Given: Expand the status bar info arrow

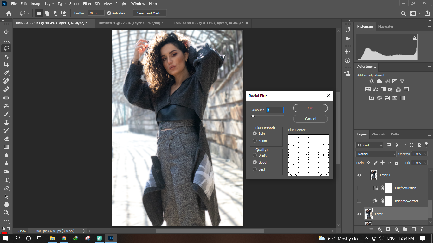Looking at the screenshot, I should 84,231.
